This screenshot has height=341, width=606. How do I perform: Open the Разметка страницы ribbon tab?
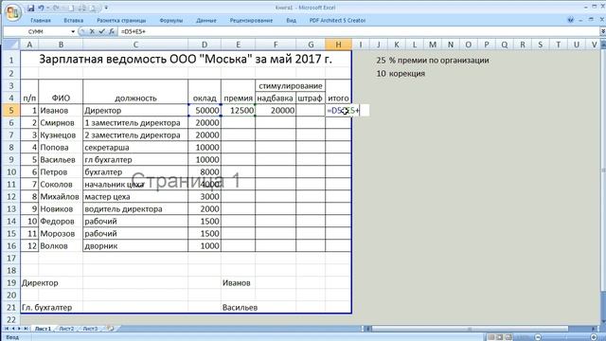point(121,21)
